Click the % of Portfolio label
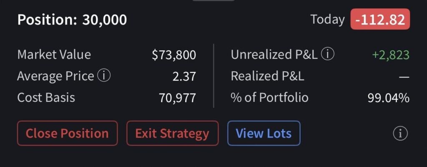 point(269,98)
